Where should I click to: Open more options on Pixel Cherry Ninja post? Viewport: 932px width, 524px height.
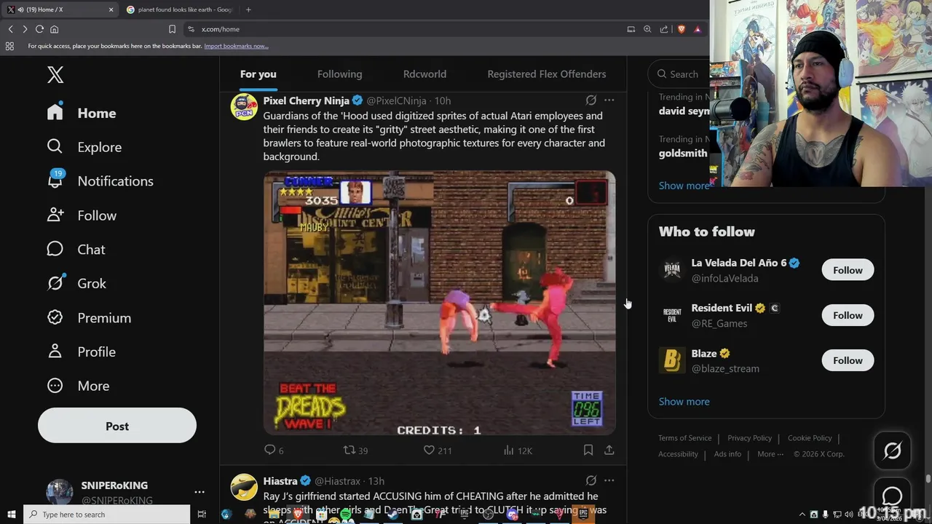tap(609, 100)
